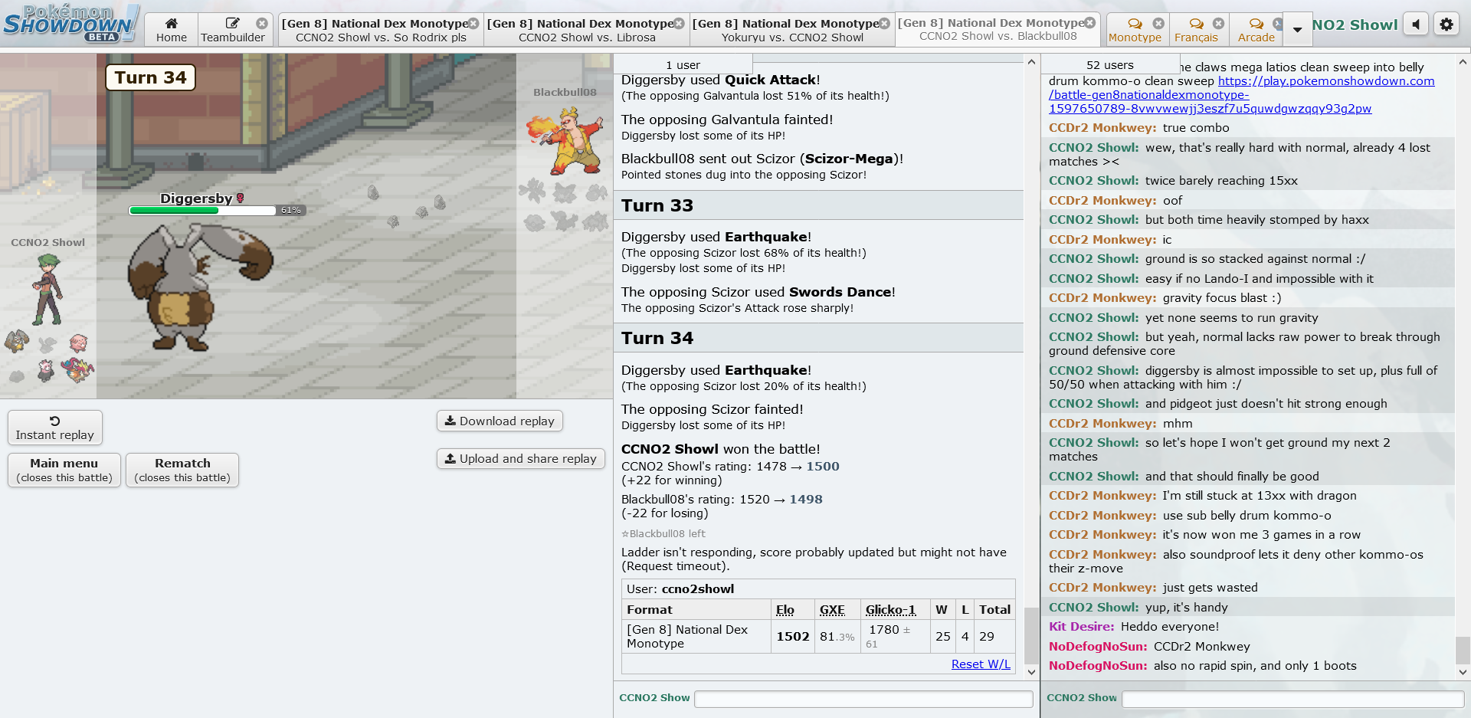Image resolution: width=1471 pixels, height=718 pixels.
Task: Click the female gender symbol beside Diggersby
Action: [x=240, y=198]
